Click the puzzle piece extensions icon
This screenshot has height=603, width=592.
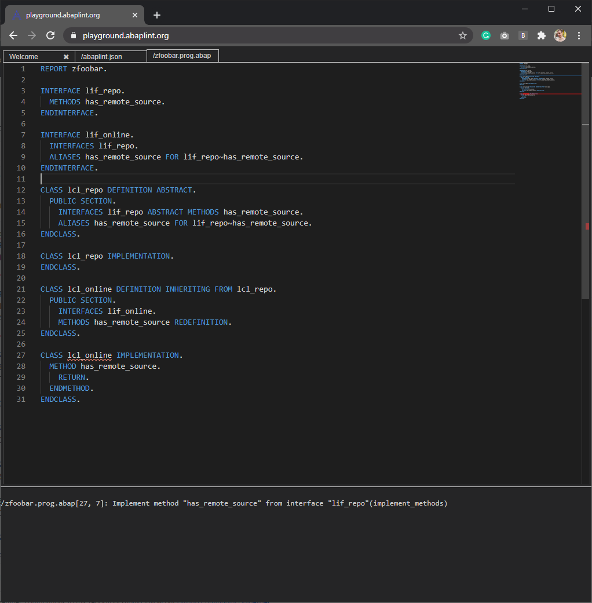[x=541, y=35]
